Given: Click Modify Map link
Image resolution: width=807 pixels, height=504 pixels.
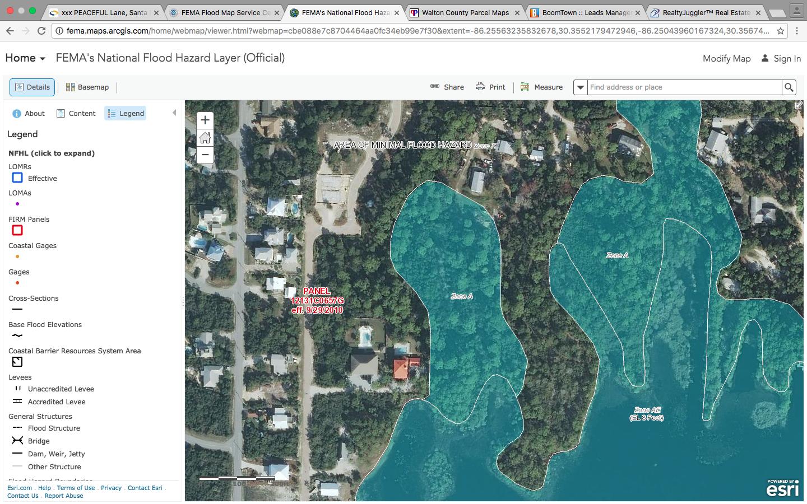Looking at the screenshot, I should [x=726, y=58].
